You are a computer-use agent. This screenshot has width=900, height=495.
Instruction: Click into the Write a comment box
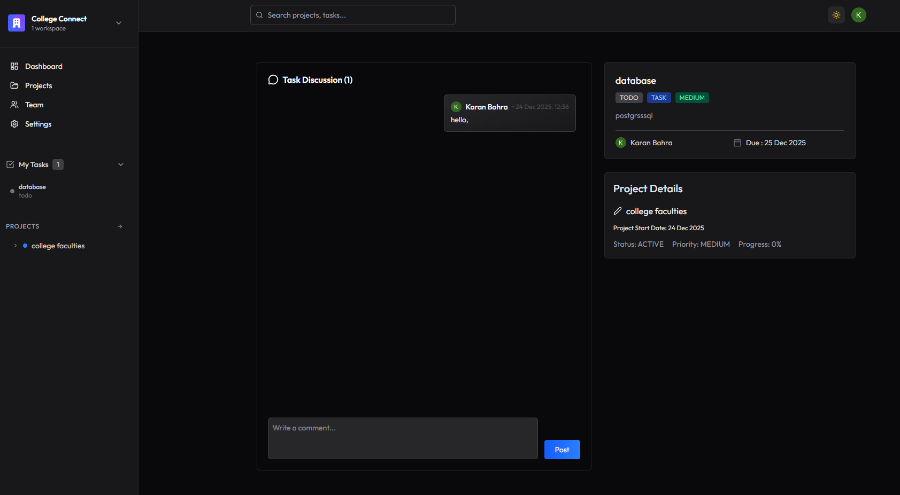403,438
